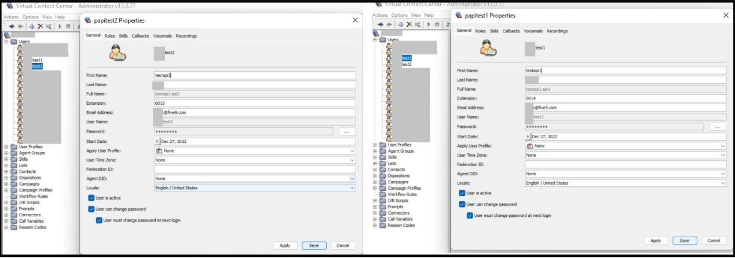Click the calendar arrow beside Start Date in papitest1 Properties
This screenshot has height=258, width=735.
528,137
